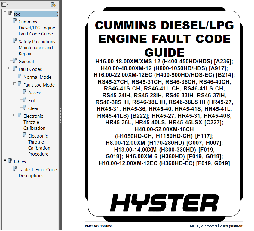Click the www.epcatalogs.com link text

click(x=214, y=226)
